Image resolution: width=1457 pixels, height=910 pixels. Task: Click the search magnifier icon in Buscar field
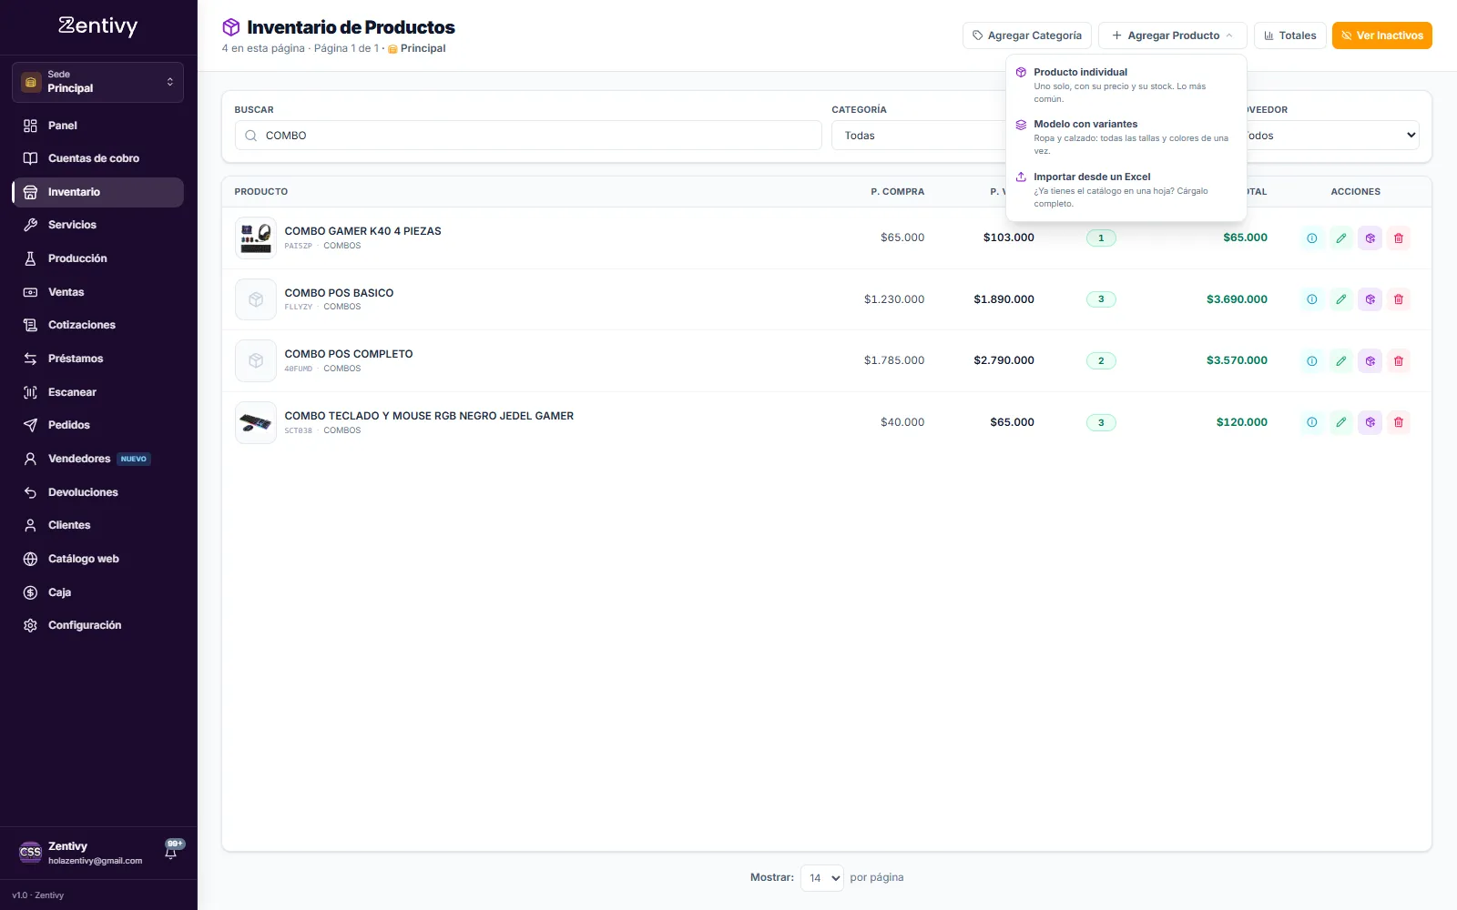pyautogui.click(x=250, y=136)
